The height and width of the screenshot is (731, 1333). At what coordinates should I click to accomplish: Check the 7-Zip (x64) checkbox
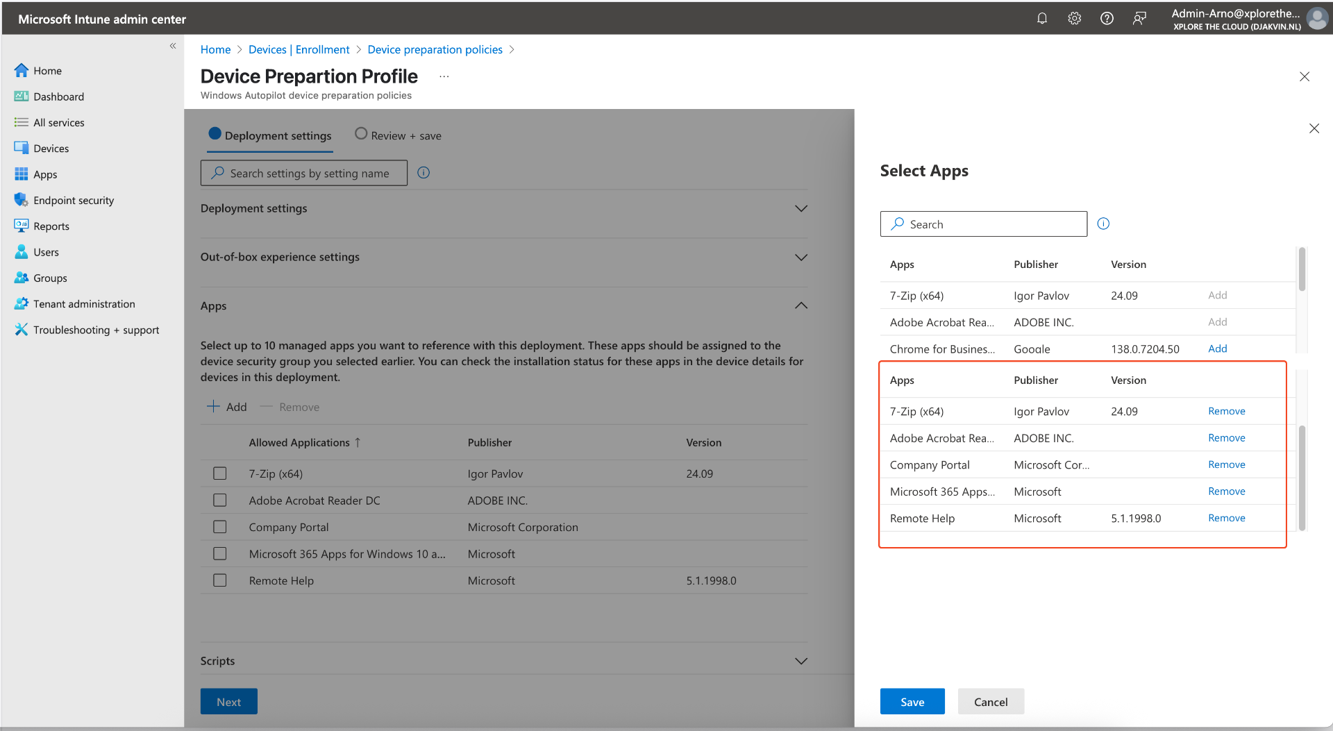point(220,473)
